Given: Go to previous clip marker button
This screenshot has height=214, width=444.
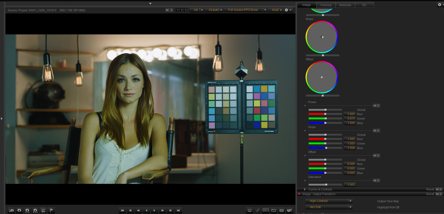Looking at the screenshot, I should pyautogui.click(x=130, y=211).
